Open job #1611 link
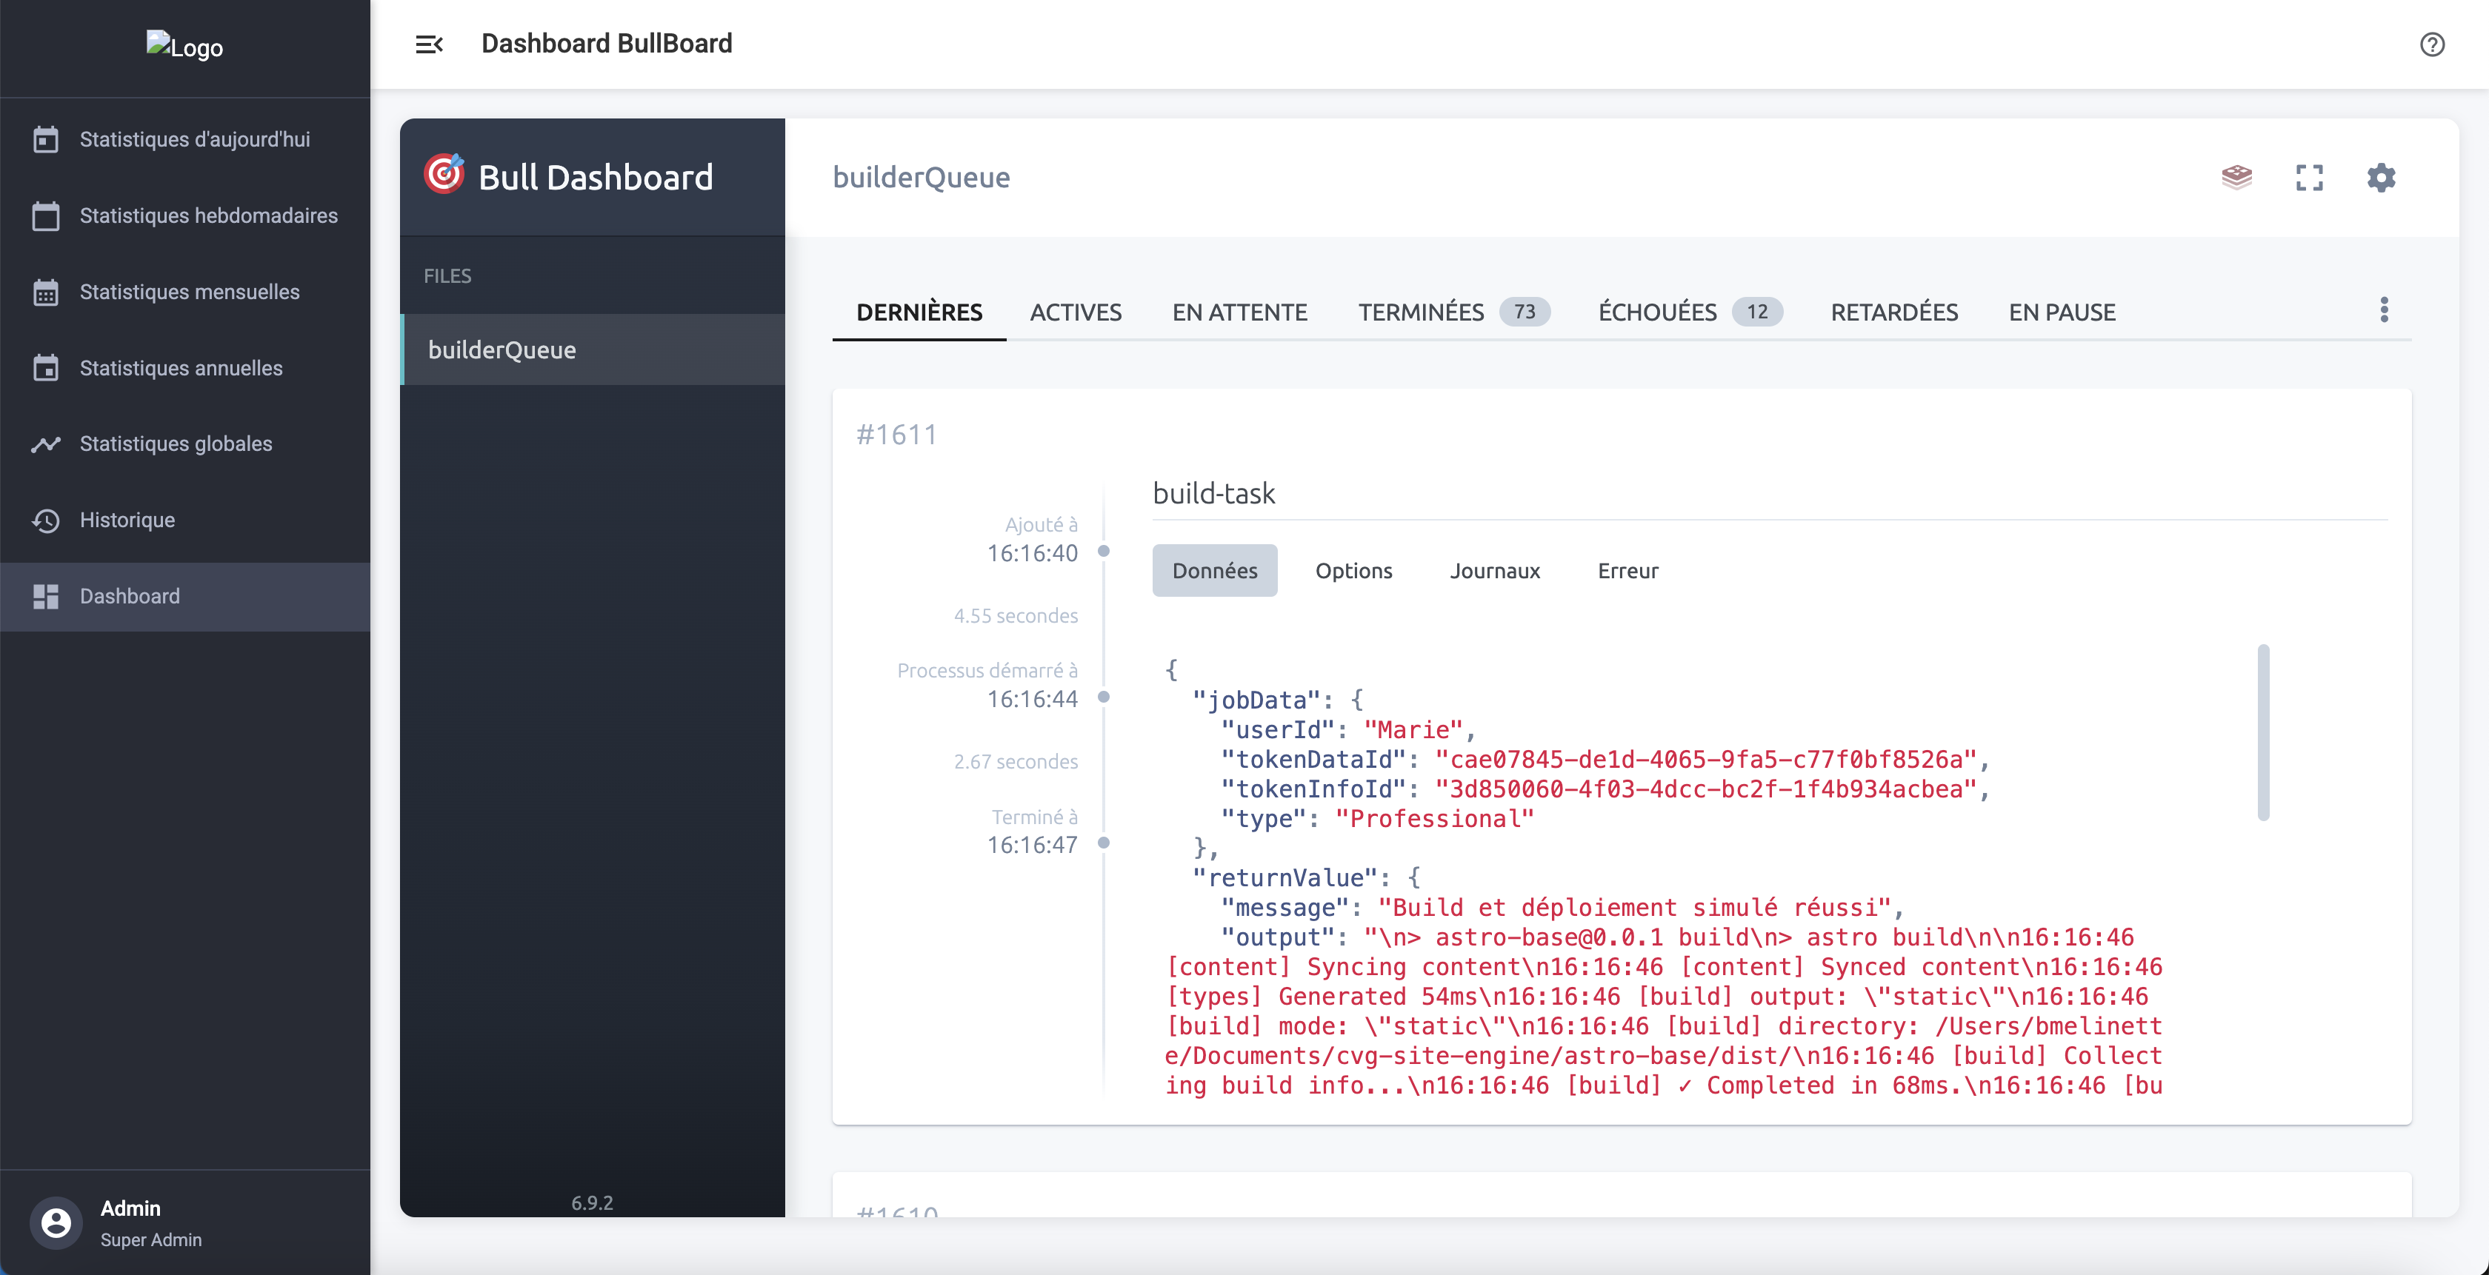The image size is (2489, 1275). 896,435
